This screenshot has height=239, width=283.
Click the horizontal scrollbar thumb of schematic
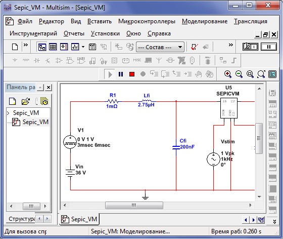pos(134,206)
